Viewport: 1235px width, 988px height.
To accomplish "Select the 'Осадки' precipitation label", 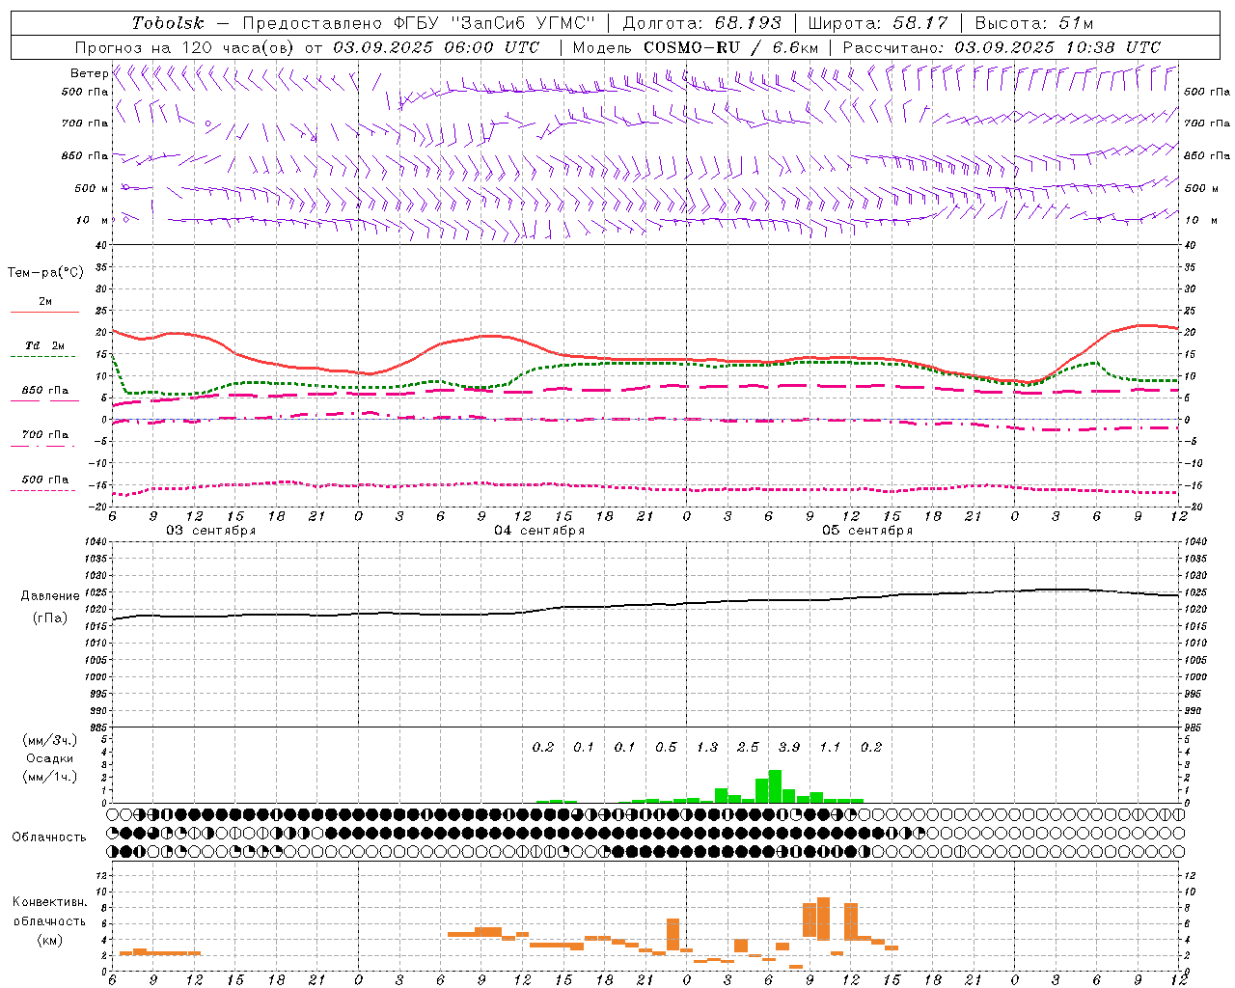I will pos(49,758).
